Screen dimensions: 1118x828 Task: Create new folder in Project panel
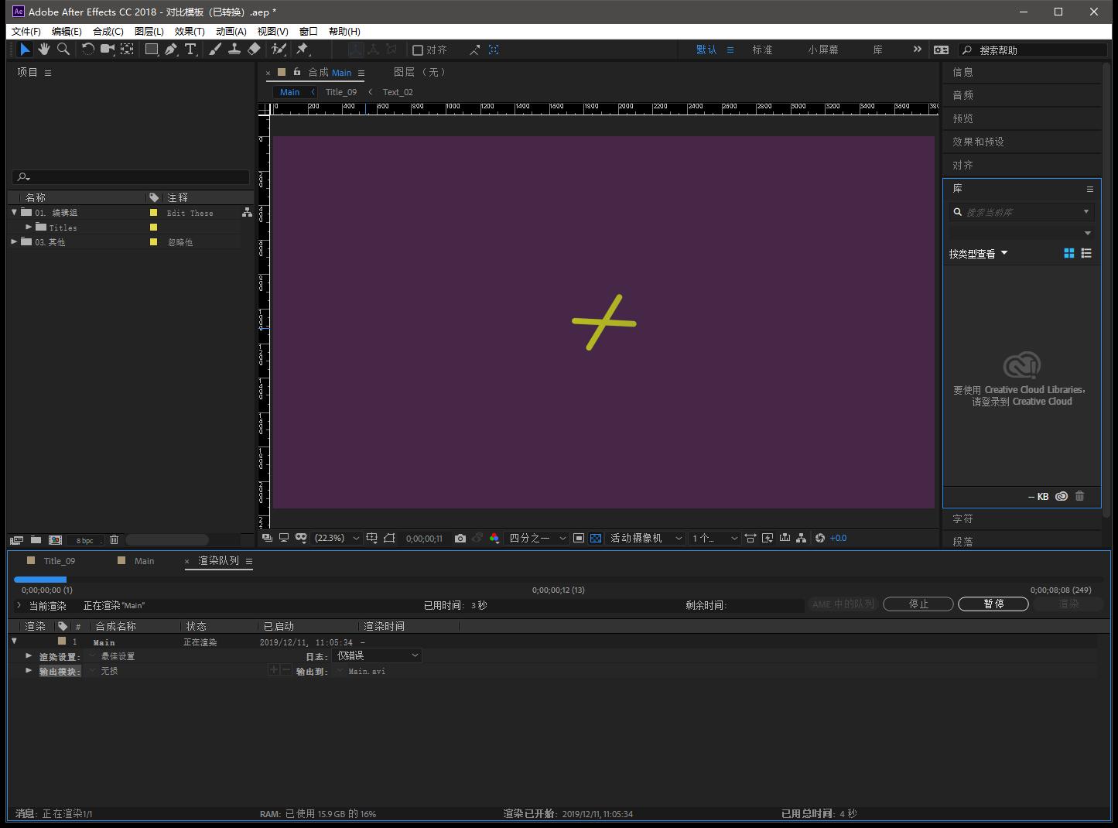pyautogui.click(x=36, y=540)
